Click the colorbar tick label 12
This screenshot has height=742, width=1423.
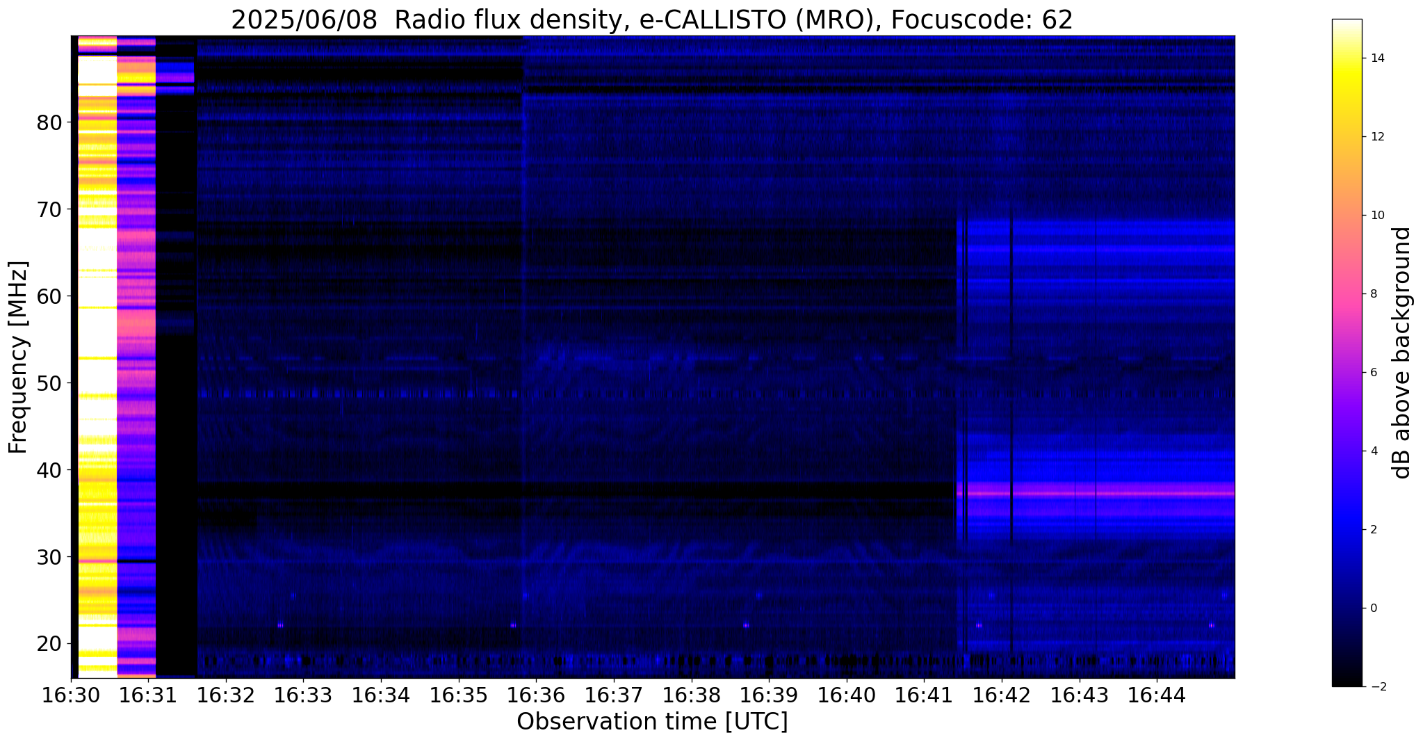pos(1376,137)
